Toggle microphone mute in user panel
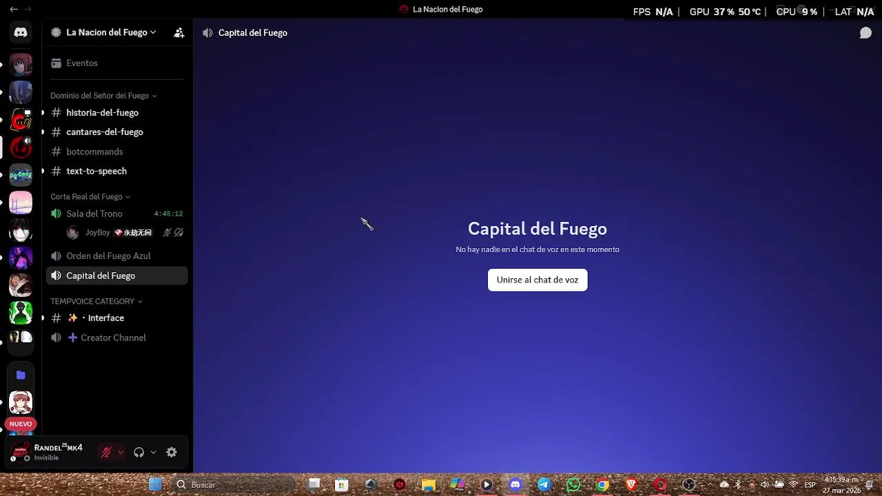Screen dimensions: 882x496 click(106, 452)
